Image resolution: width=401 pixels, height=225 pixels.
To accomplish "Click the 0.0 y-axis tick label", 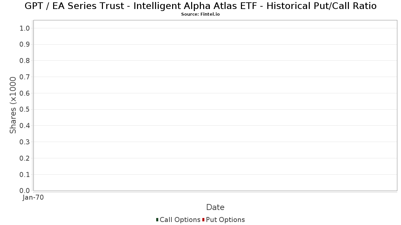I will pyautogui.click(x=25, y=191).
